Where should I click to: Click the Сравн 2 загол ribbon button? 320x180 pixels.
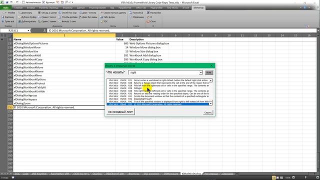(x=47, y=17)
